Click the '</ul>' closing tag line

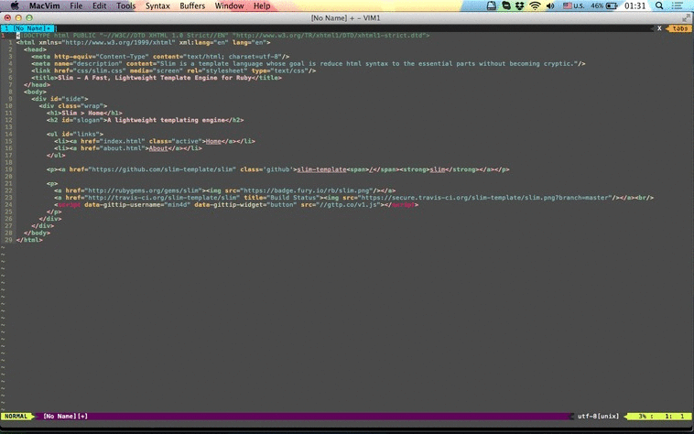[56, 156]
